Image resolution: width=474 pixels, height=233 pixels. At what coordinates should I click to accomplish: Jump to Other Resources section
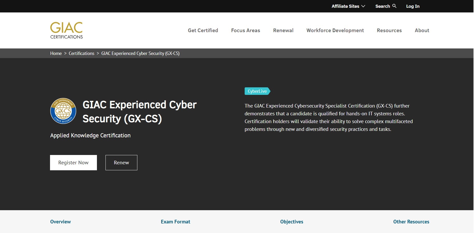tap(411, 222)
